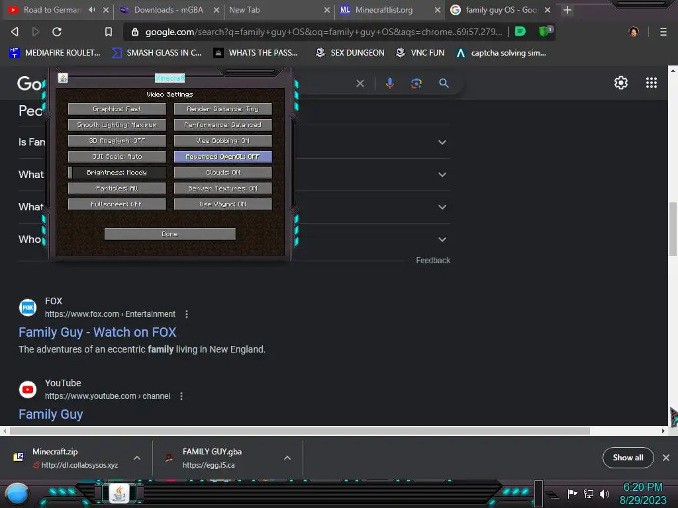Click the vertical page scrollbar thumb
Image resolution: width=678 pixels, height=508 pixels.
click(x=673, y=229)
